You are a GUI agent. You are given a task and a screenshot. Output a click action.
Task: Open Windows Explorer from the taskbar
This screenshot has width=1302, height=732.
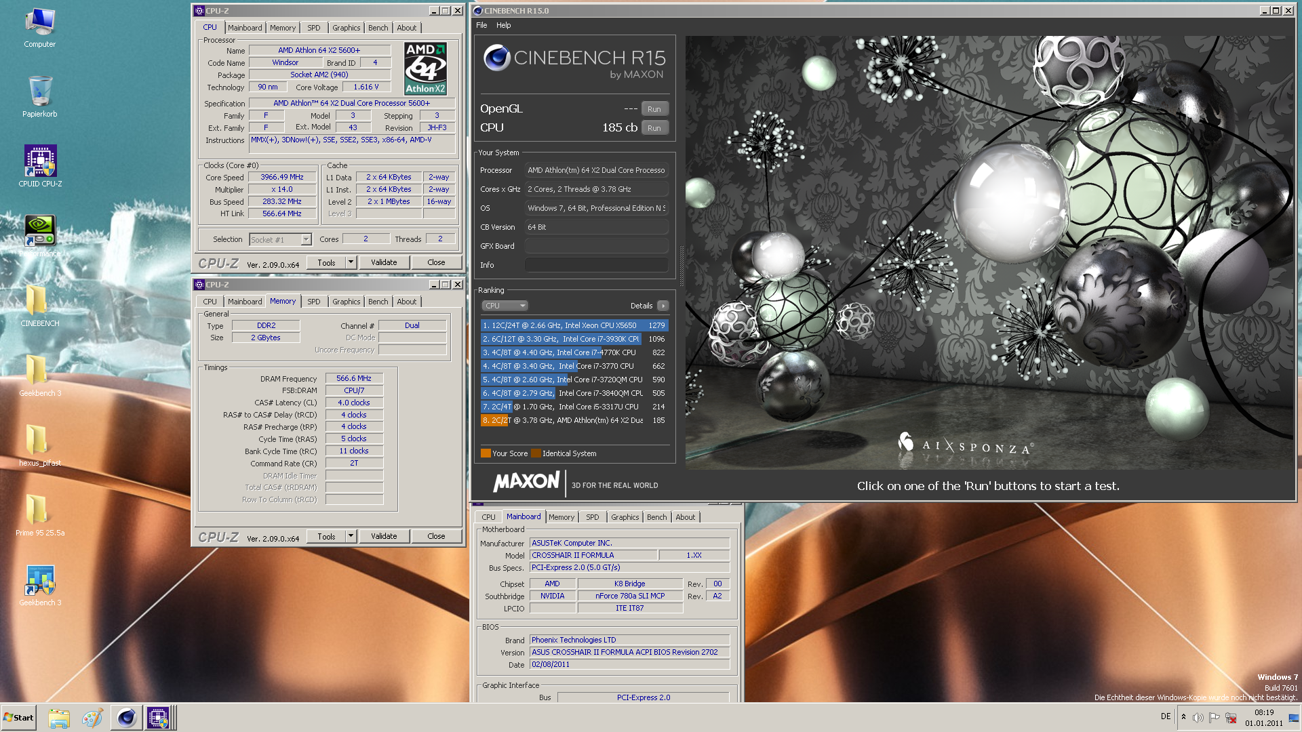coord(59,718)
